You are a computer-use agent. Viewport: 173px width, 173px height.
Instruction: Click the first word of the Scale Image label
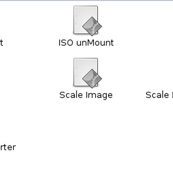point(71,95)
